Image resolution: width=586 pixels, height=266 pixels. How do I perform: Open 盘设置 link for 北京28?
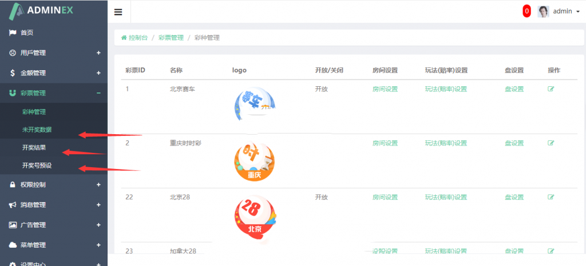[x=514, y=198]
